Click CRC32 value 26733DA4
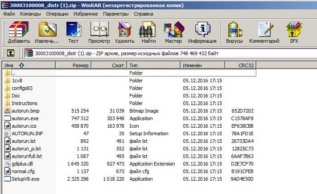 (243, 141)
